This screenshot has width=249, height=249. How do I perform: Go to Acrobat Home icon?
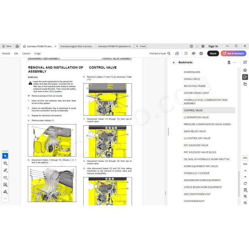17,46
